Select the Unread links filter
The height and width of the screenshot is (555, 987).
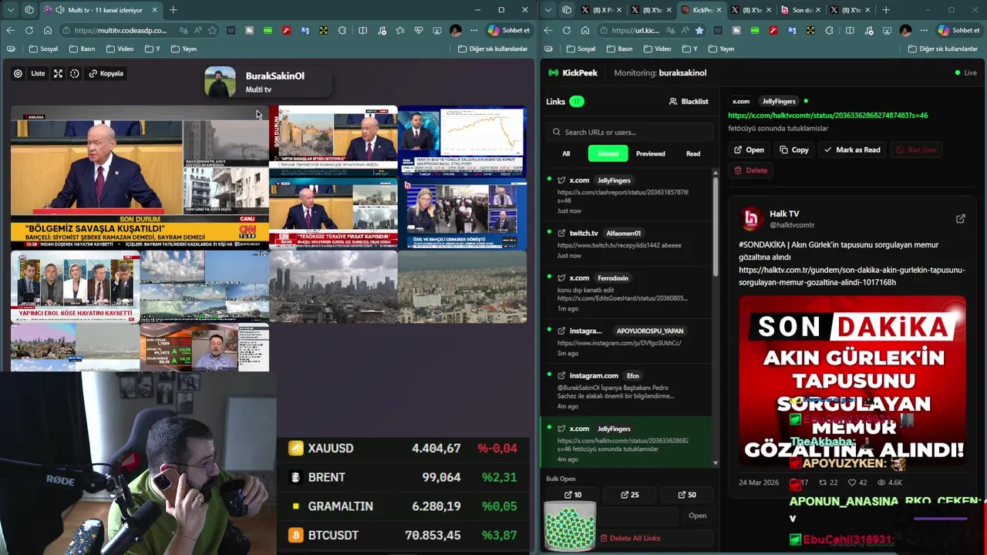click(608, 153)
